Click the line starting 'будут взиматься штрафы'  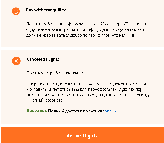click(x=85, y=30)
